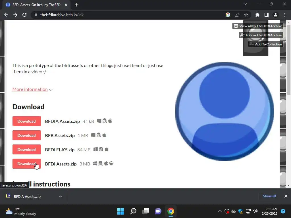
Task: Click the Apple icon beside BFDIA Assets.zip
Action: (110, 121)
